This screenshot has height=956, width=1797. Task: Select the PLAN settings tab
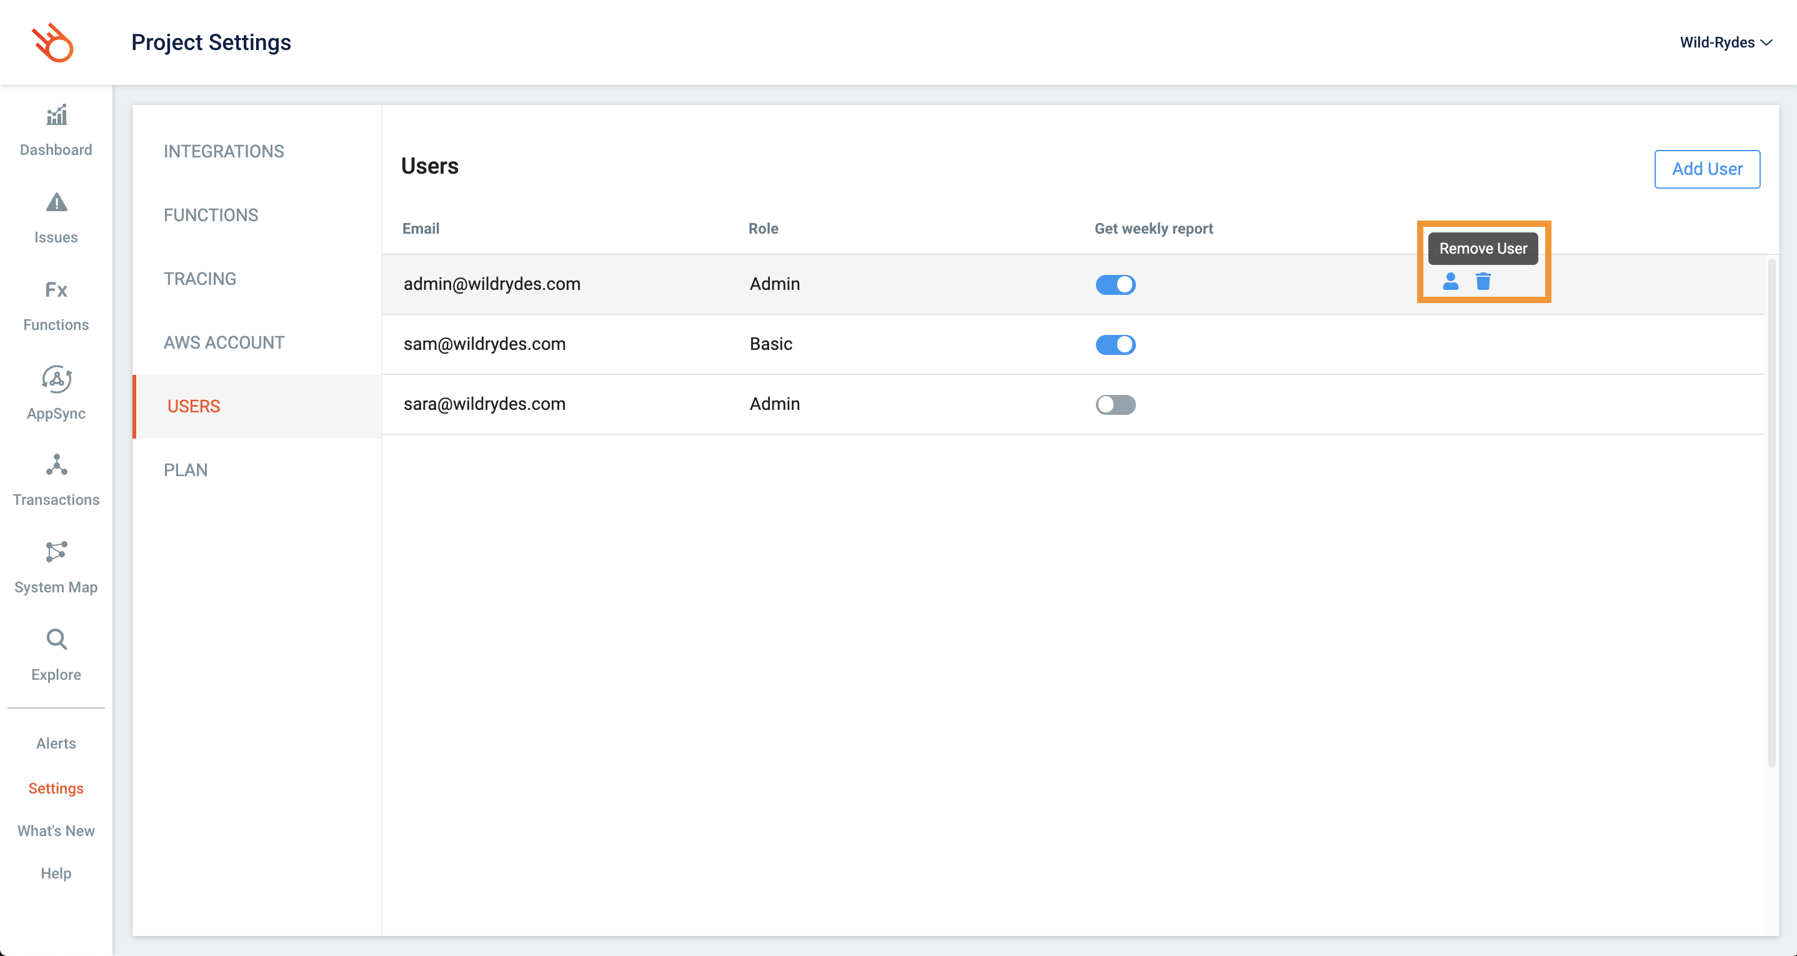coord(186,470)
